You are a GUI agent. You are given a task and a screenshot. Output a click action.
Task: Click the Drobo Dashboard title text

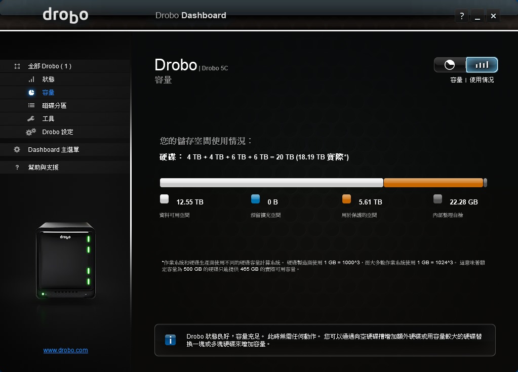(x=190, y=16)
